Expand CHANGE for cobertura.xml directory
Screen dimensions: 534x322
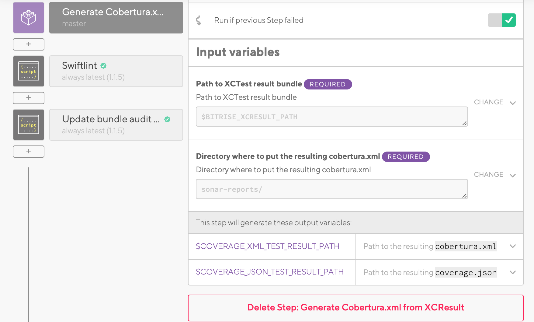[x=494, y=175]
